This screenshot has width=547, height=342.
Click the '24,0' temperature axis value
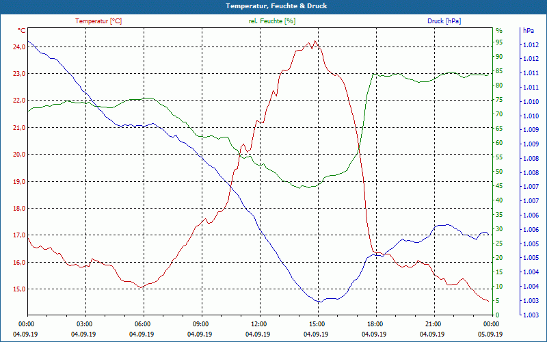19,47
